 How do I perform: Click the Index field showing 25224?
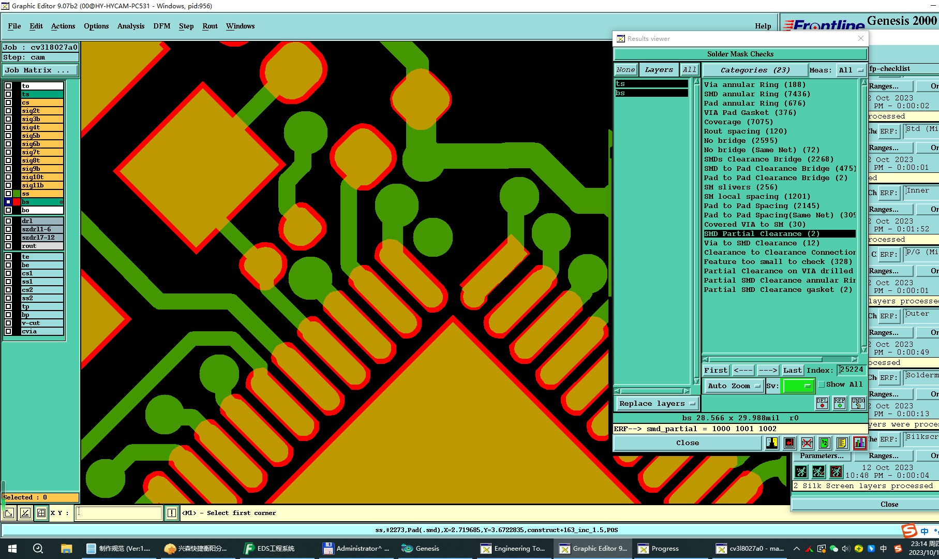851,370
